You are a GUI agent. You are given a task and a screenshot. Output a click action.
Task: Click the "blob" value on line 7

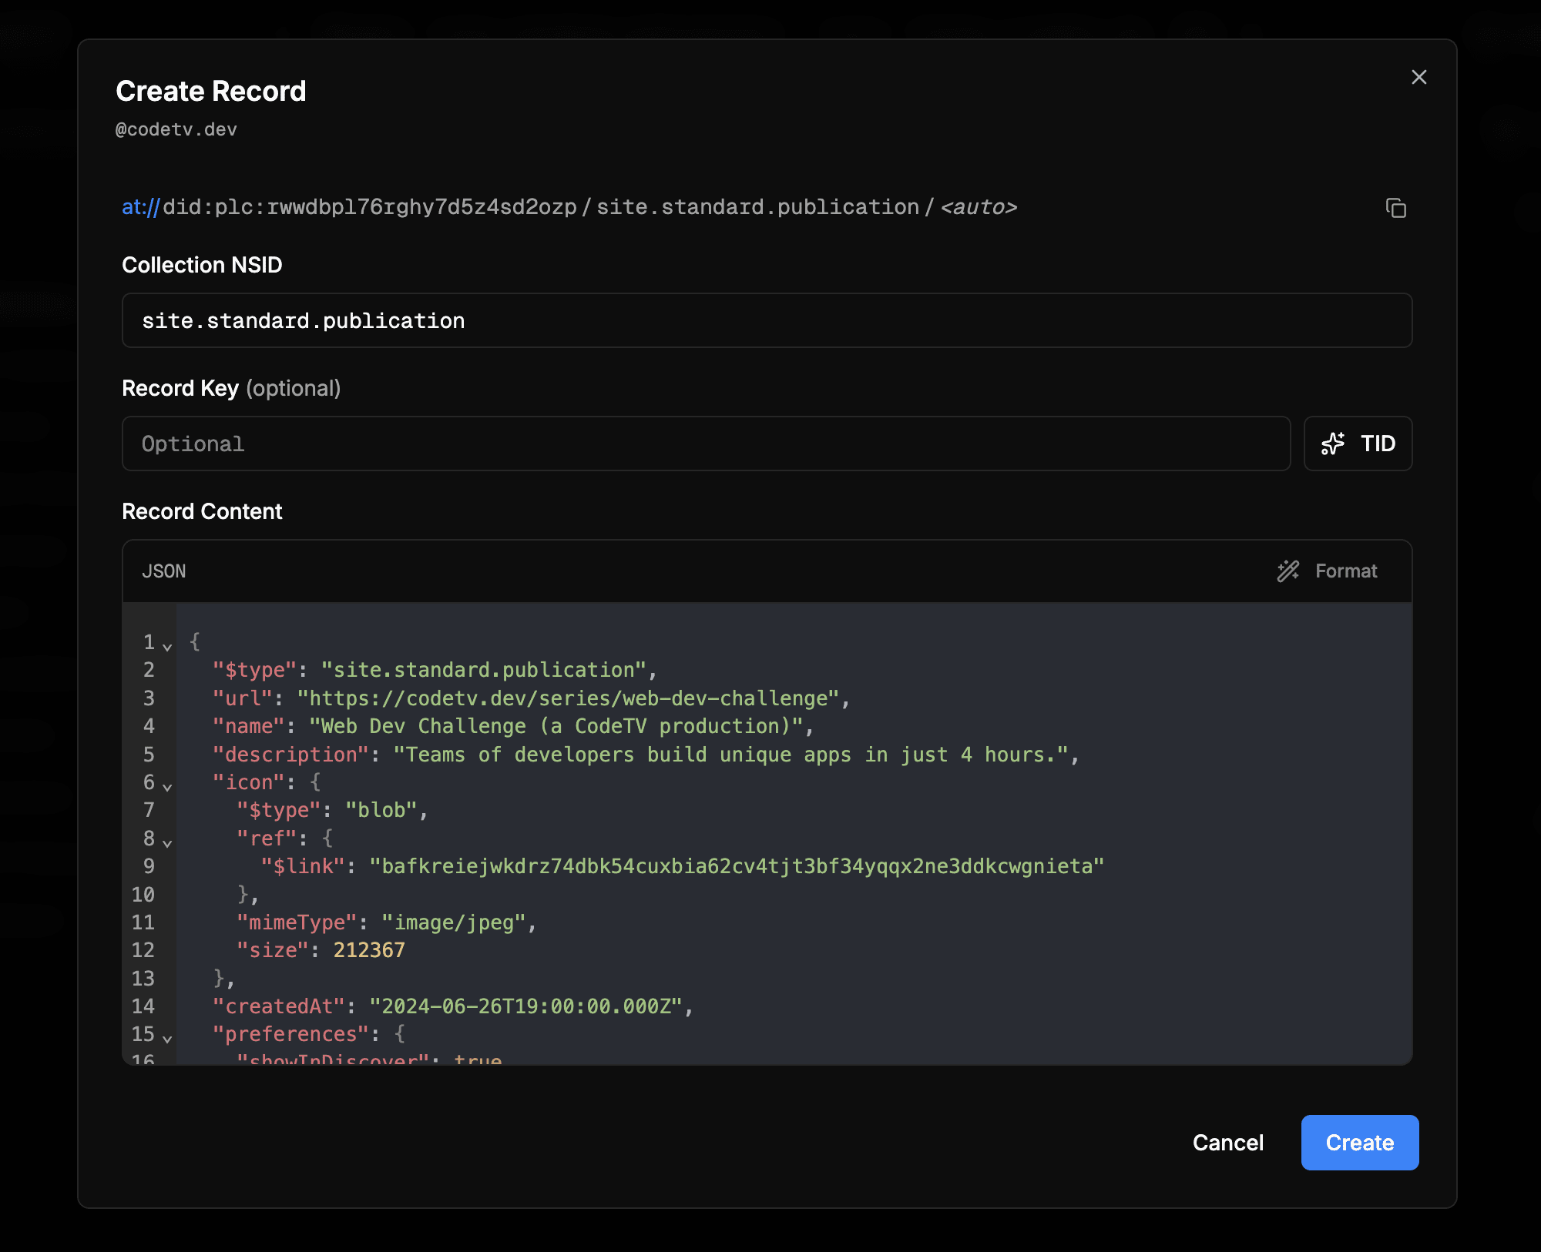(x=381, y=810)
